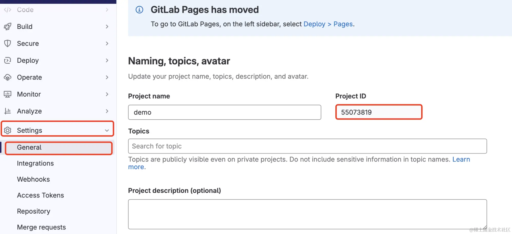
Task: Click the Build rocket icon
Action: 8,27
